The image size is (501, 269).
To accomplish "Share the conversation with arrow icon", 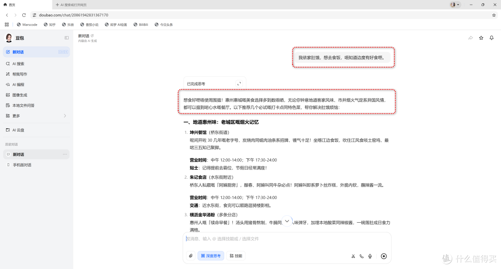I will click(471, 38).
